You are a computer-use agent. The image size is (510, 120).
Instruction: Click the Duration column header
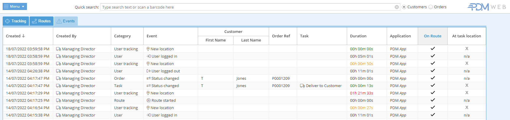point(358,36)
